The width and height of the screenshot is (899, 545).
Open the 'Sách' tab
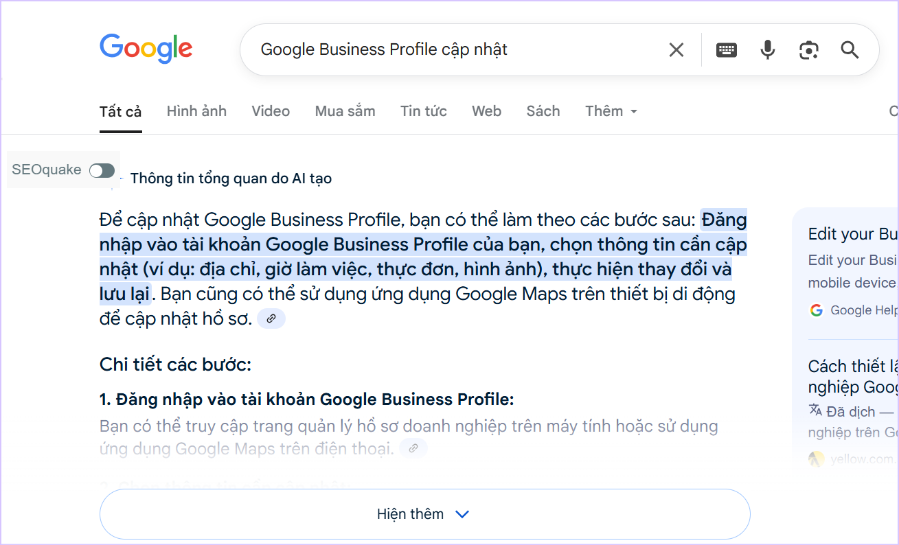(543, 111)
